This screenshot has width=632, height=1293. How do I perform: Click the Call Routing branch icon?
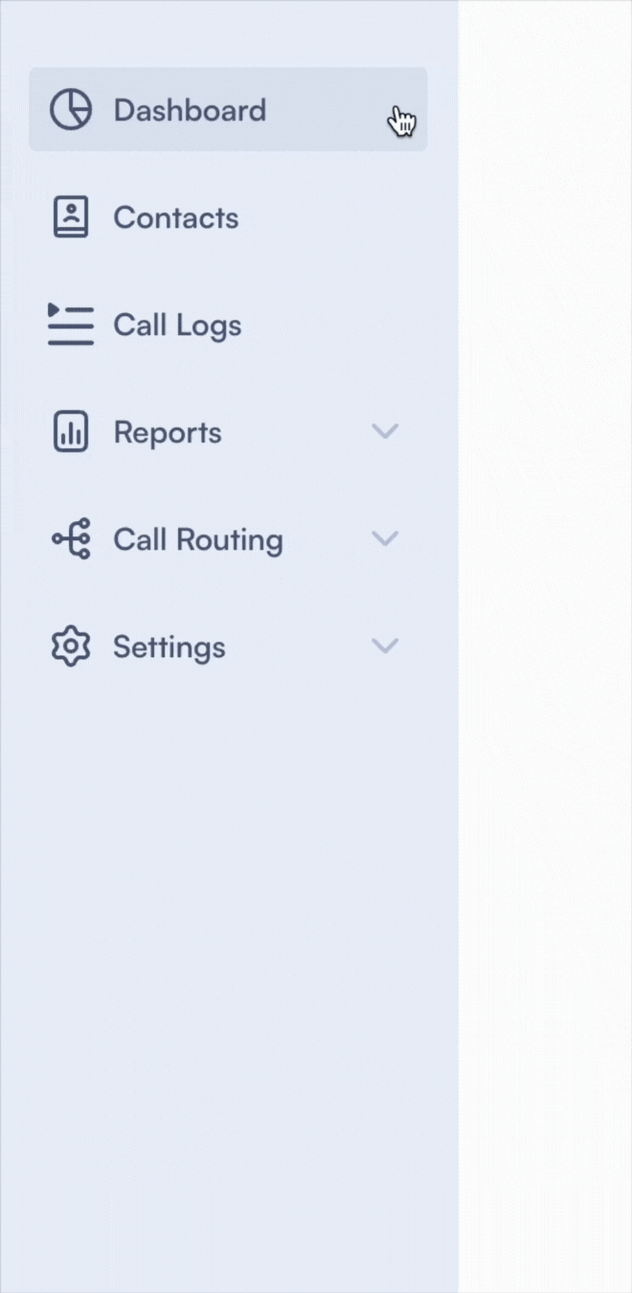click(70, 539)
